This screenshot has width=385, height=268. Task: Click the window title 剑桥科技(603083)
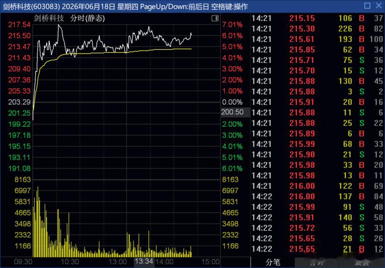coord(31,7)
